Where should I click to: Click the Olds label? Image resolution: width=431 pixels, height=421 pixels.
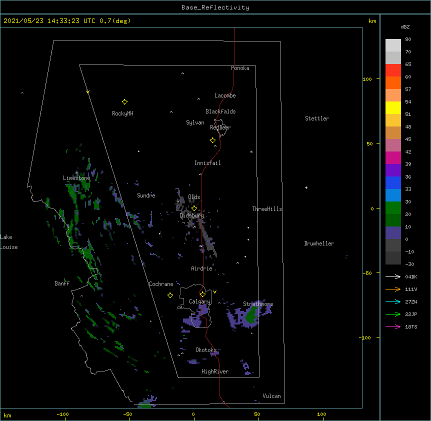194,197
